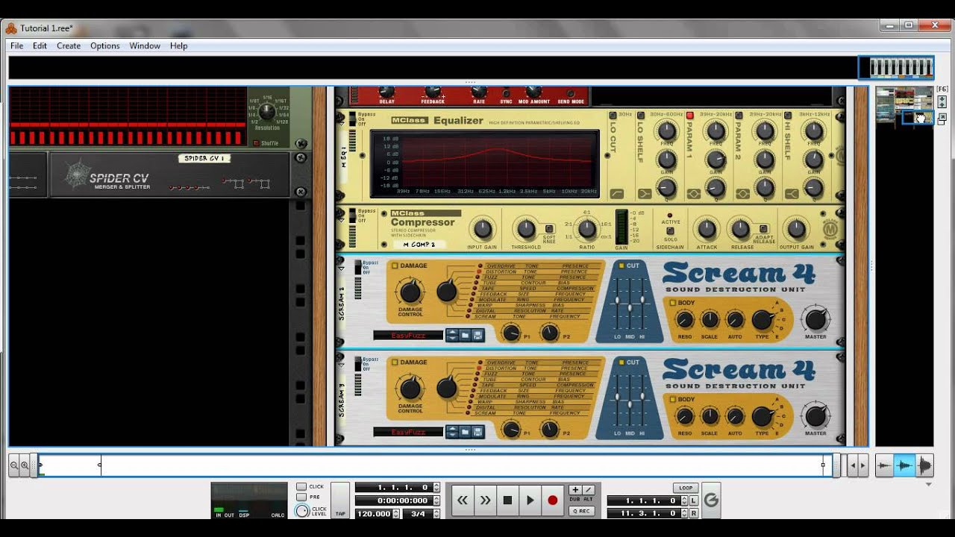Enable the Equalizer HI SHELF band button

coord(788,115)
